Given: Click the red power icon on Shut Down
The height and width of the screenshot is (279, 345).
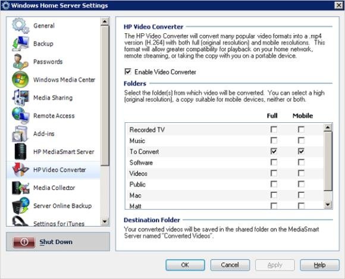Looking at the screenshot, I should [24, 242].
